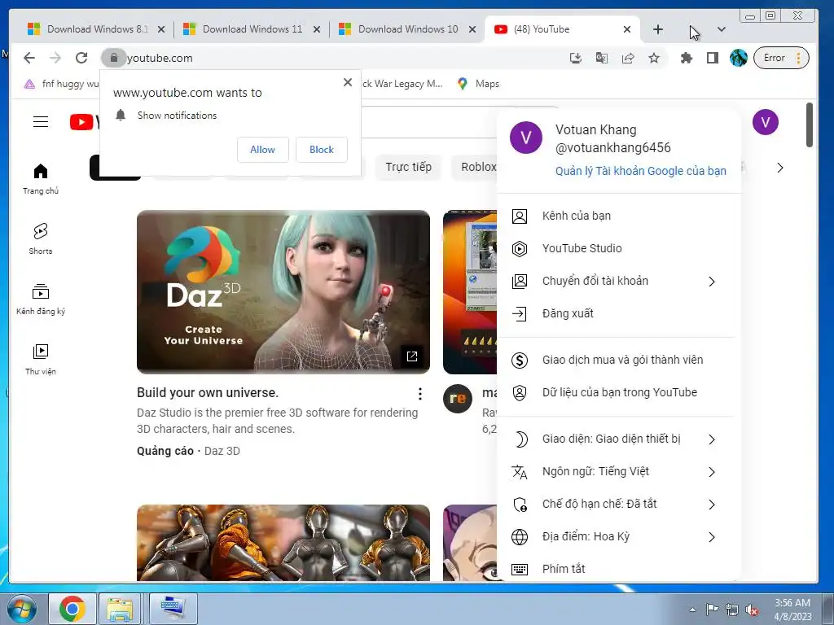Click the Action Center flag tray icon
Image resolution: width=834 pixels, height=625 pixels.
[712, 610]
